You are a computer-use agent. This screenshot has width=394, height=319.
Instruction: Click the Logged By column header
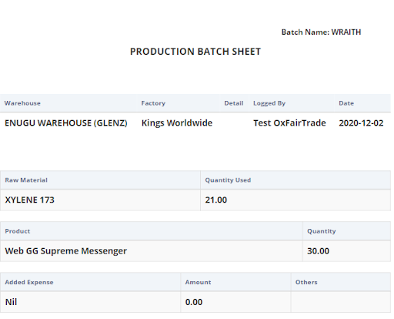point(269,103)
